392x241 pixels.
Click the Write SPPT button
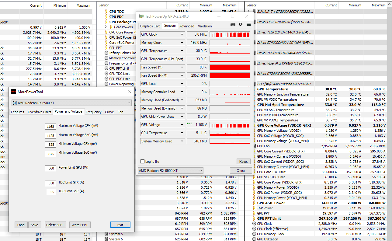80,225
